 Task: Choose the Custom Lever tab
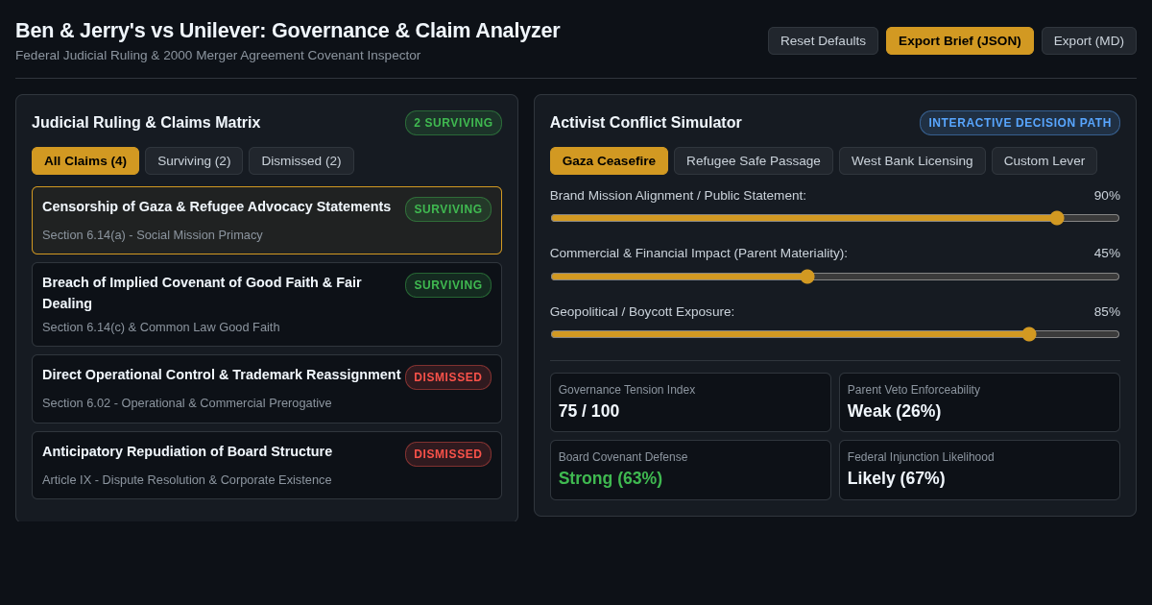1044,160
